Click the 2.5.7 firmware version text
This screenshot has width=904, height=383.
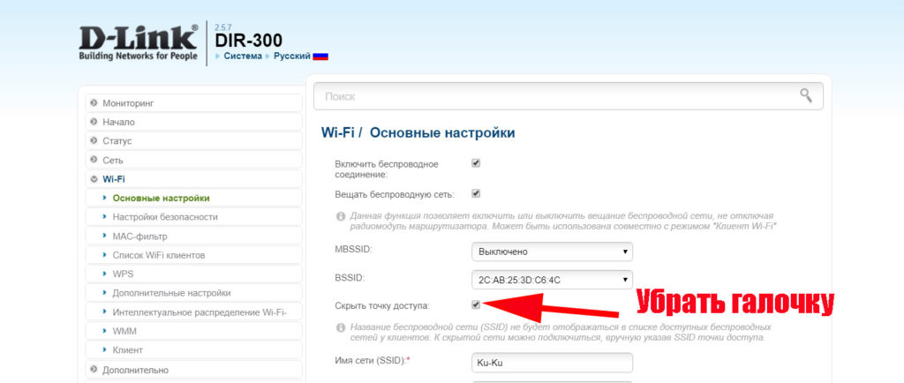coord(222,27)
